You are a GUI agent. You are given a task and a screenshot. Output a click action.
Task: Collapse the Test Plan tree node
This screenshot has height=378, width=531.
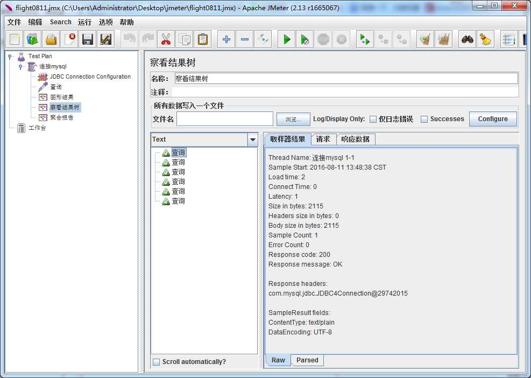(10, 57)
